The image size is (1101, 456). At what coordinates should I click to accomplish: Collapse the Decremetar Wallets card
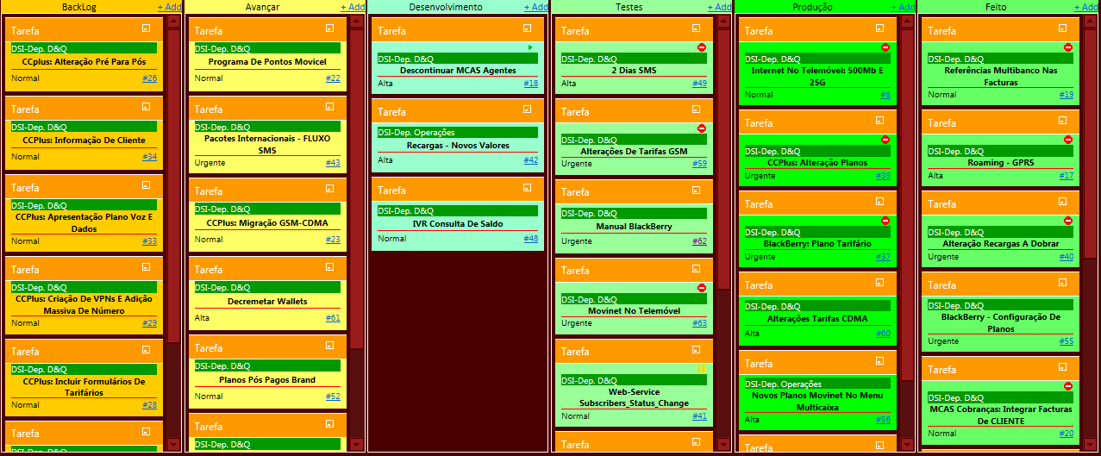(x=330, y=267)
